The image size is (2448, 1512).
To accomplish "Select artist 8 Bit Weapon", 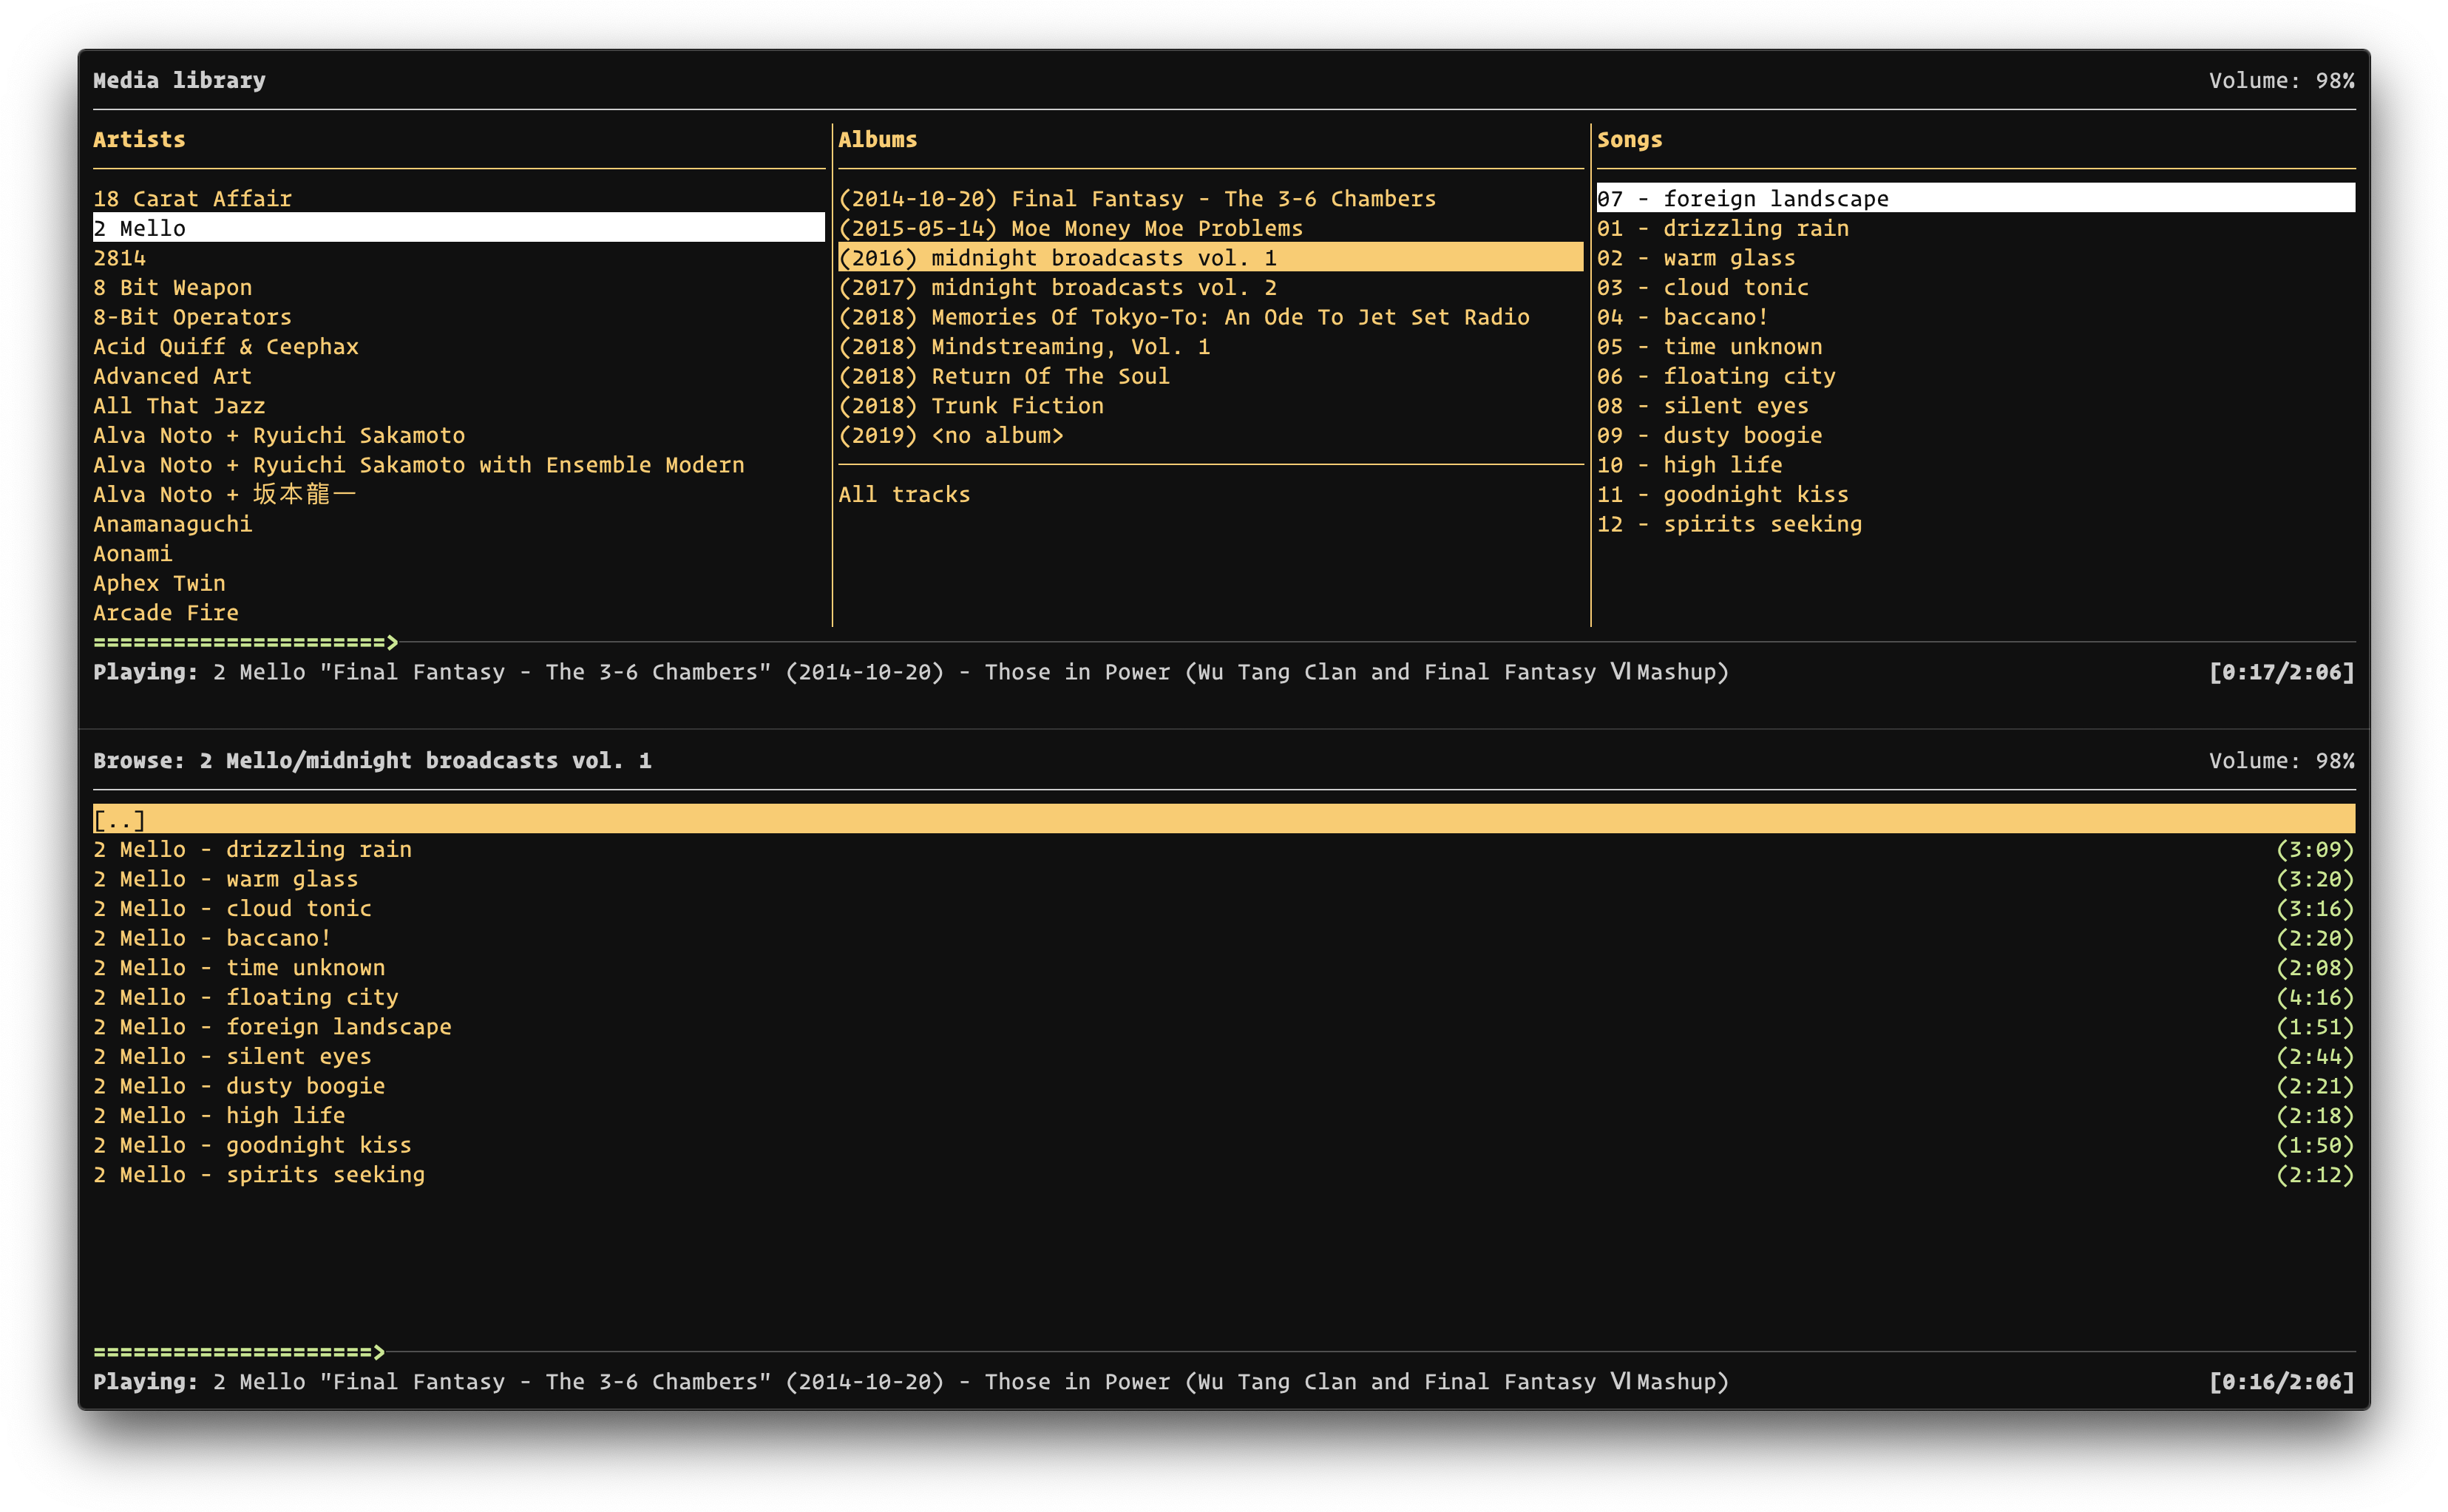I will [173, 288].
